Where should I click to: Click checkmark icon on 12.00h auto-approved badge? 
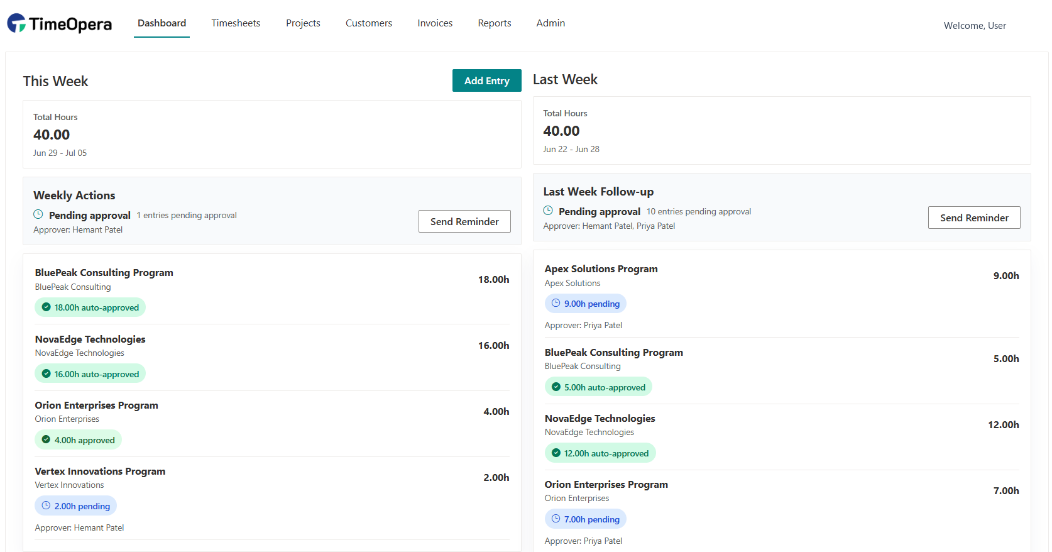pyautogui.click(x=556, y=453)
